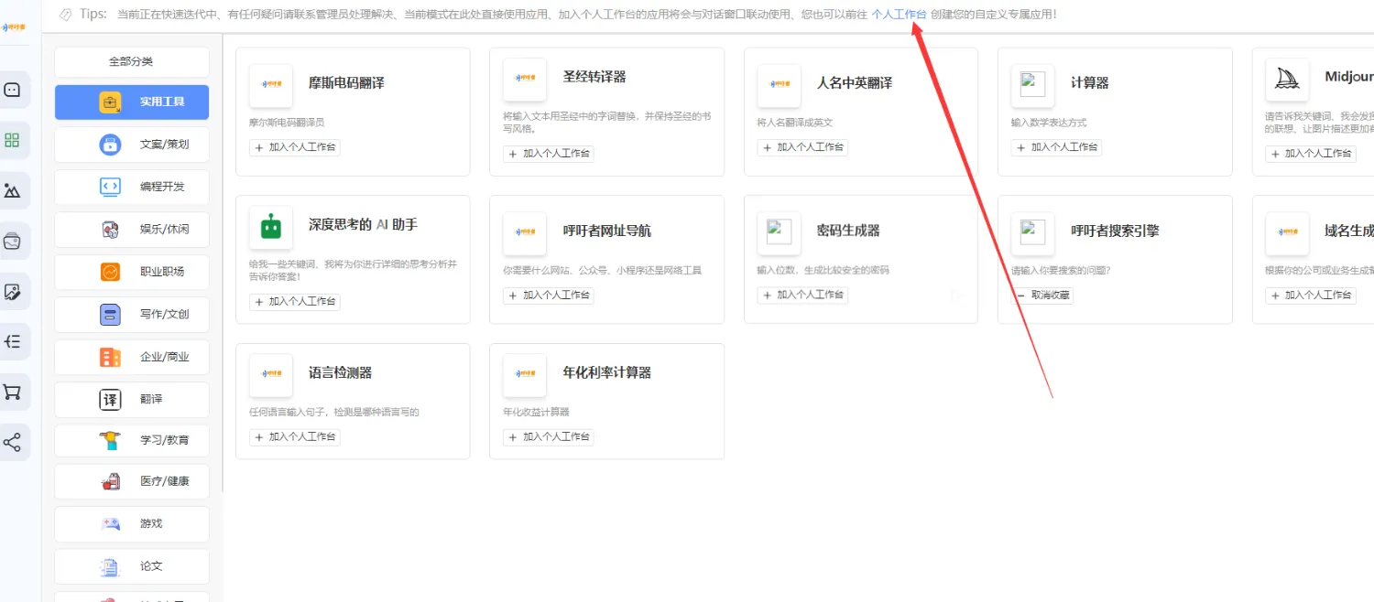Click the green app grid sidebar icon
The height and width of the screenshot is (602, 1374).
pos(13,140)
